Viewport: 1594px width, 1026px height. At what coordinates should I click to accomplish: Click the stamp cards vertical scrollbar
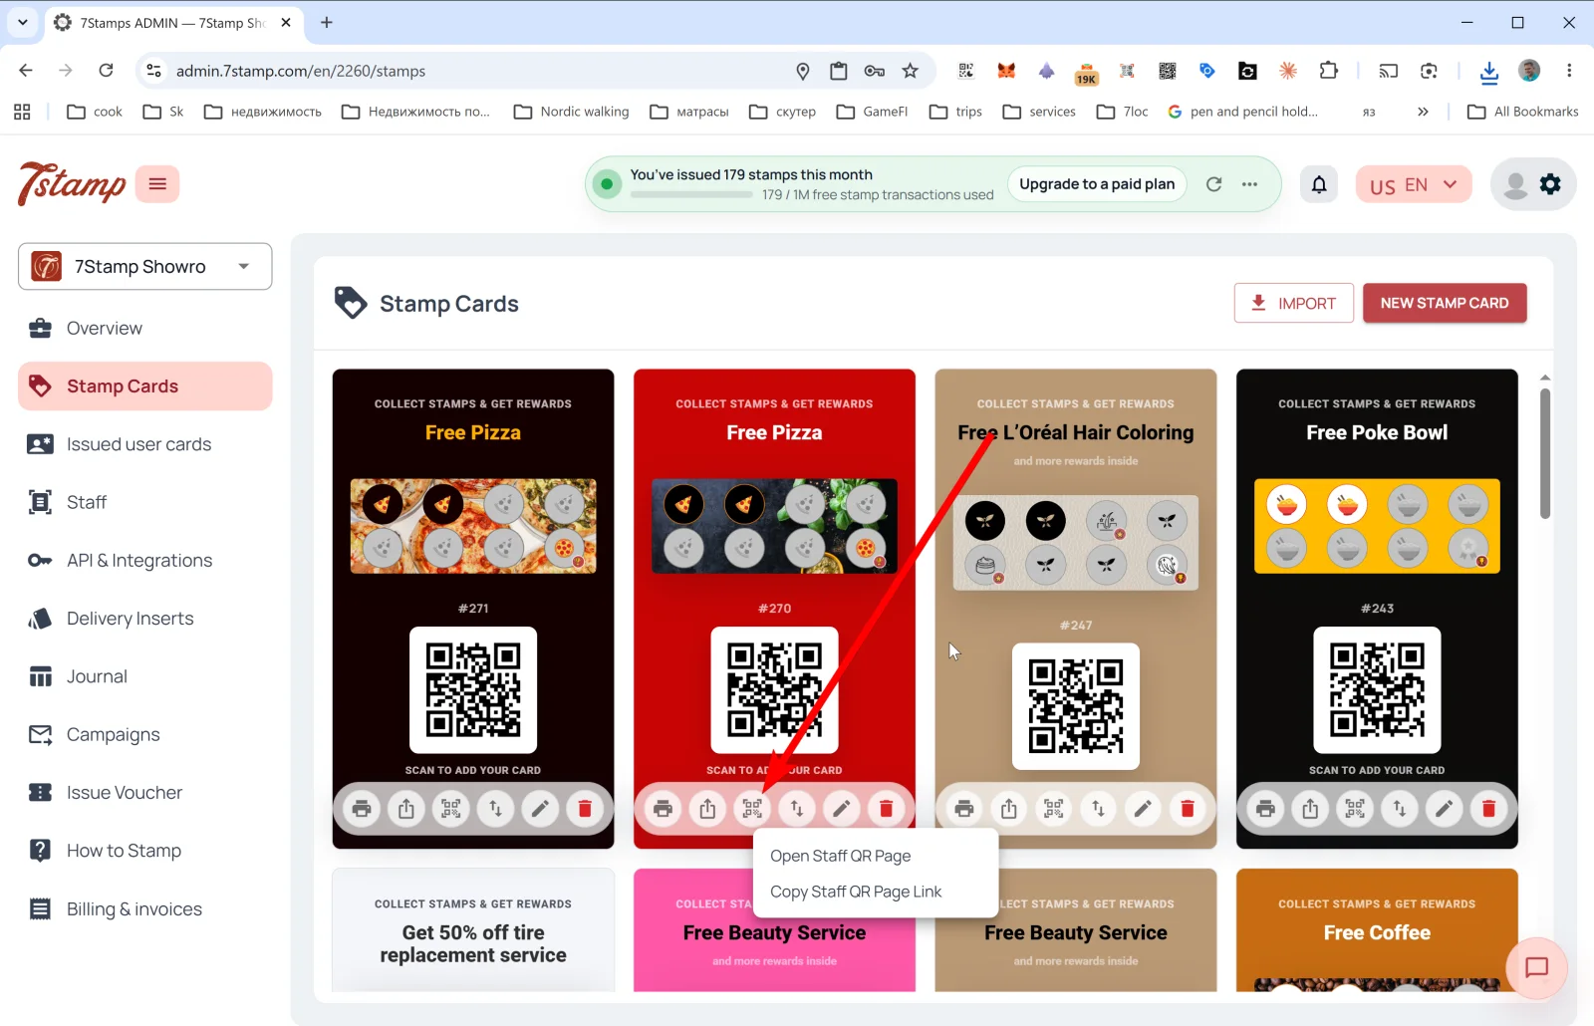coord(1545,453)
